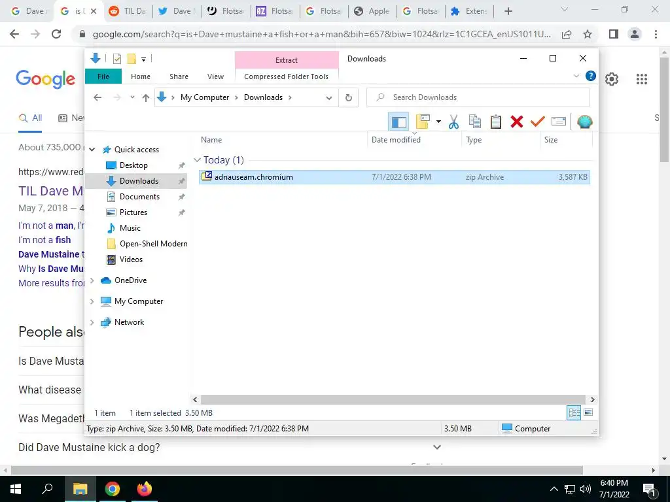Click the Paste clipboard icon
The image size is (670, 502).
[496, 122]
